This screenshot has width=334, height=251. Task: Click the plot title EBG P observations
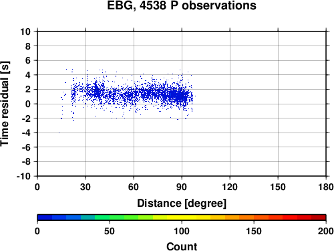182,5
